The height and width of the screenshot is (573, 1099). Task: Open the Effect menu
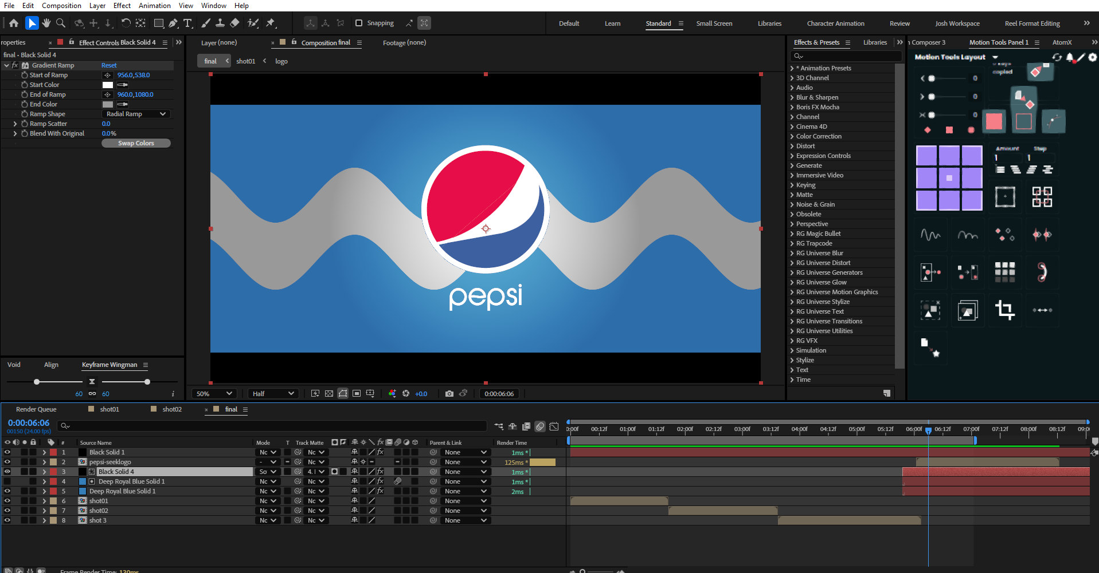[x=122, y=6]
